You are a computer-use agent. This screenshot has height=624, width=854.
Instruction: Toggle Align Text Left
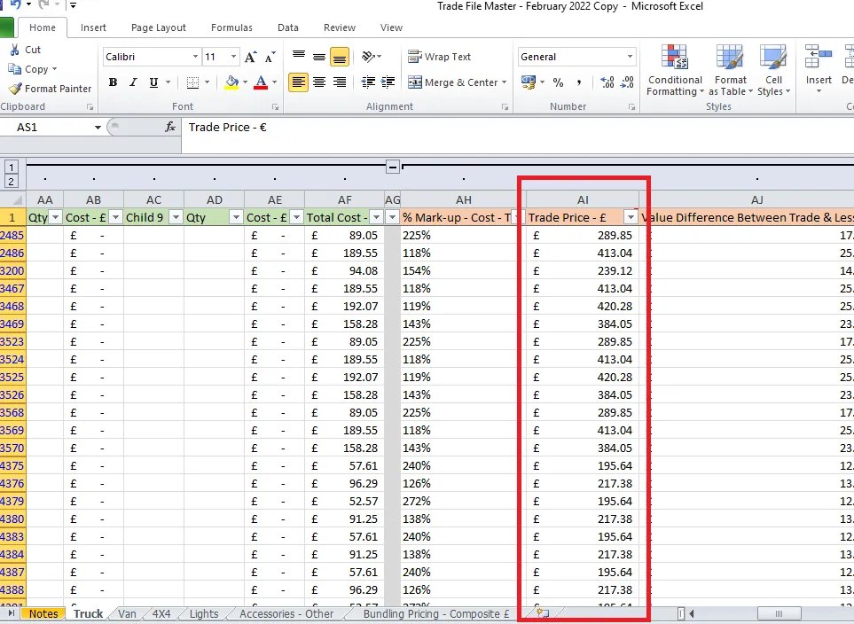pyautogui.click(x=299, y=82)
